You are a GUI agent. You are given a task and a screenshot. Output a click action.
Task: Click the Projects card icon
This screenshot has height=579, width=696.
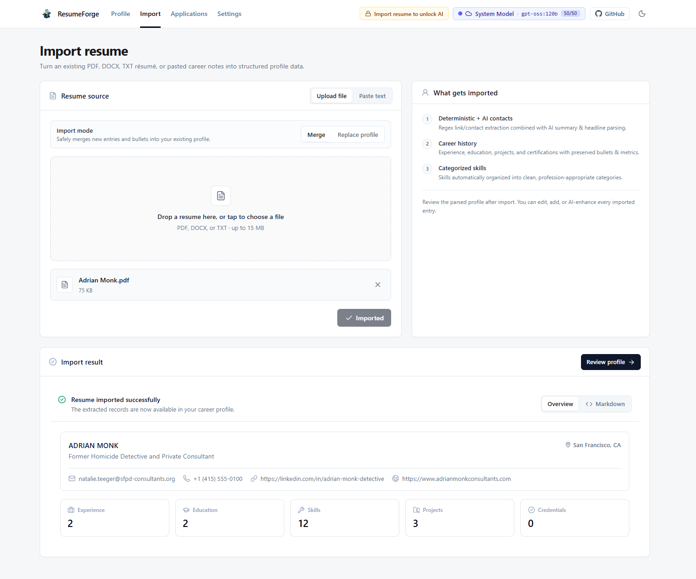click(x=417, y=510)
